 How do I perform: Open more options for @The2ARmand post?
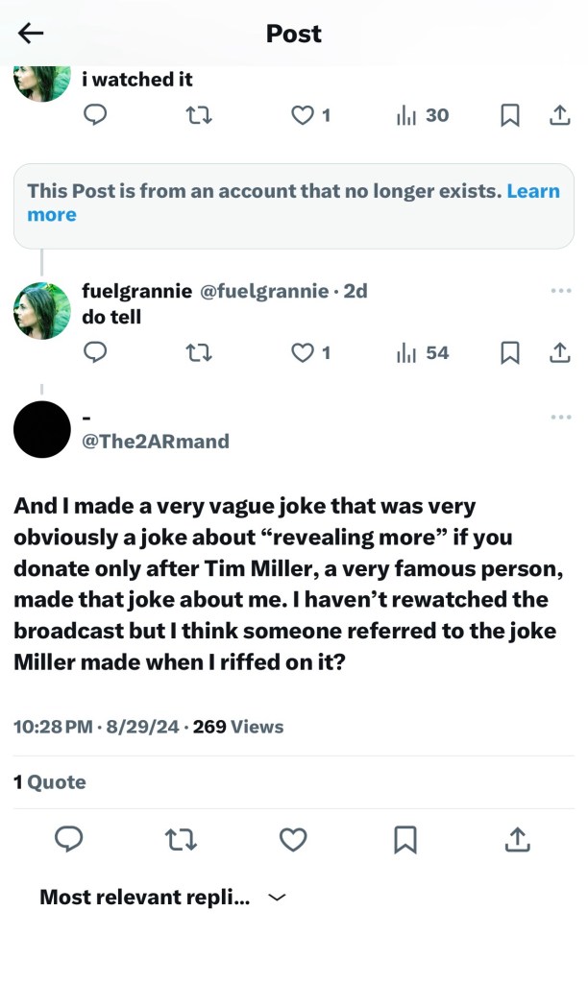561,417
